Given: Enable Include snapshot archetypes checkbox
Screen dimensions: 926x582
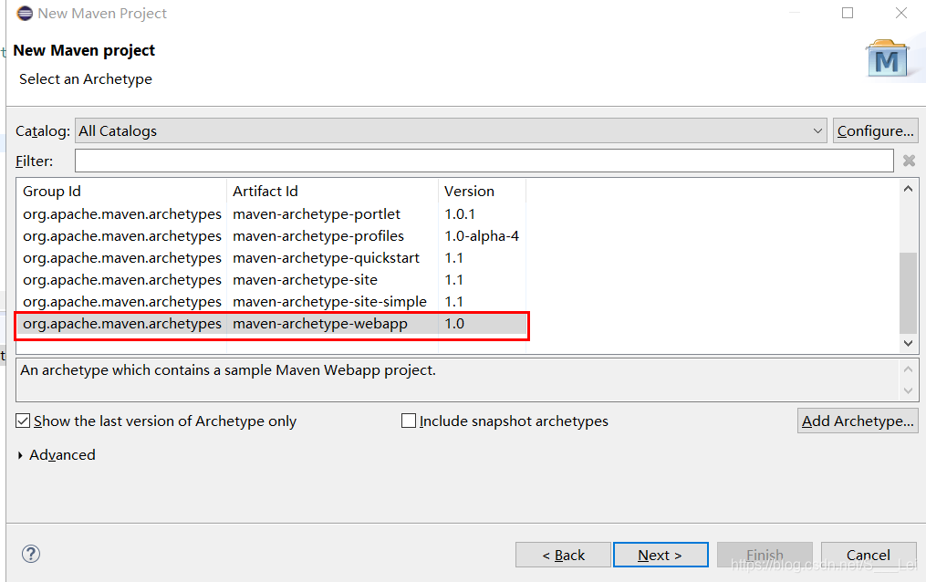Looking at the screenshot, I should click(x=408, y=421).
